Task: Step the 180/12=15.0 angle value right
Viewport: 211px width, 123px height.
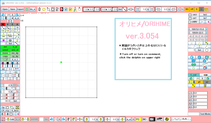Action: [x=206, y=29]
